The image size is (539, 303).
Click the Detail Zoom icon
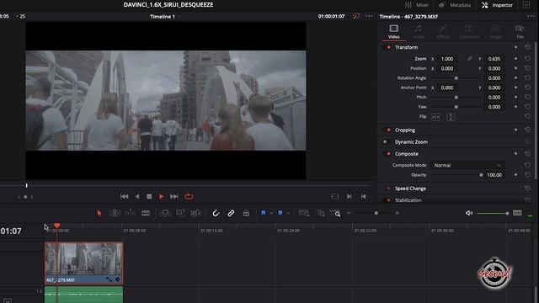click(x=321, y=213)
